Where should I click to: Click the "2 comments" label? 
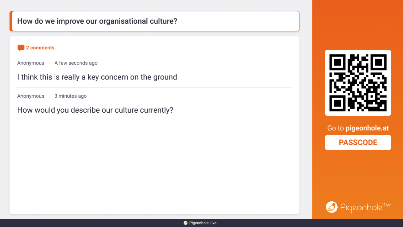tap(40, 48)
